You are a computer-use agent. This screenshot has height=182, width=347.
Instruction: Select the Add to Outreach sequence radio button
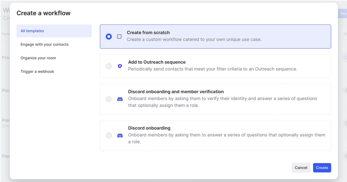(108, 66)
